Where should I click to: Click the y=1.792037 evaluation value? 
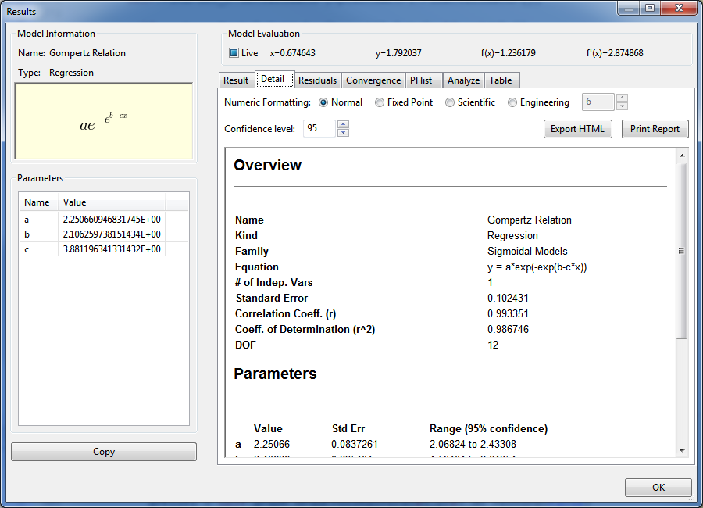click(x=398, y=53)
